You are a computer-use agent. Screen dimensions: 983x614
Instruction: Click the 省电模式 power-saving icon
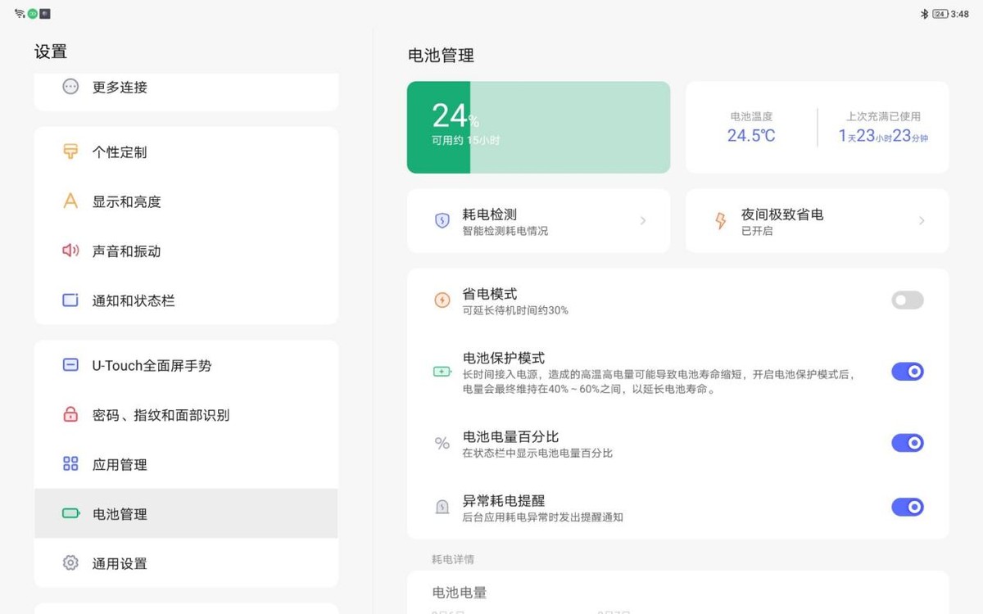(442, 300)
